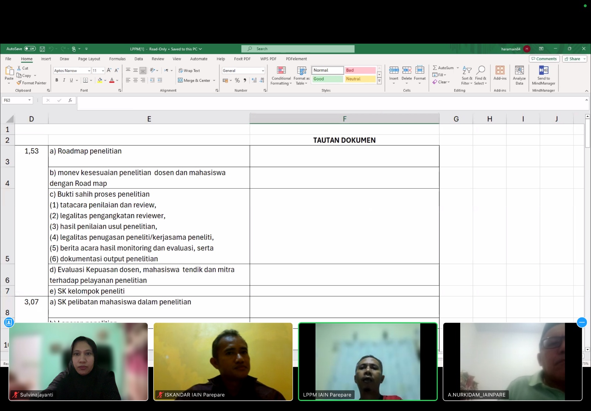Click the Add-ins icon

[500, 73]
